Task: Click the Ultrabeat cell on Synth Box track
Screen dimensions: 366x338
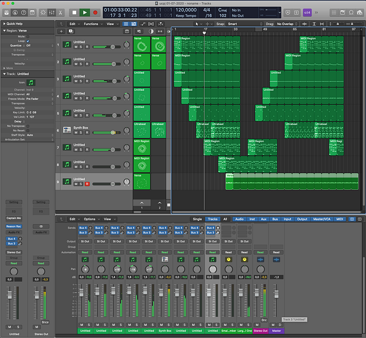Action: [142, 130]
